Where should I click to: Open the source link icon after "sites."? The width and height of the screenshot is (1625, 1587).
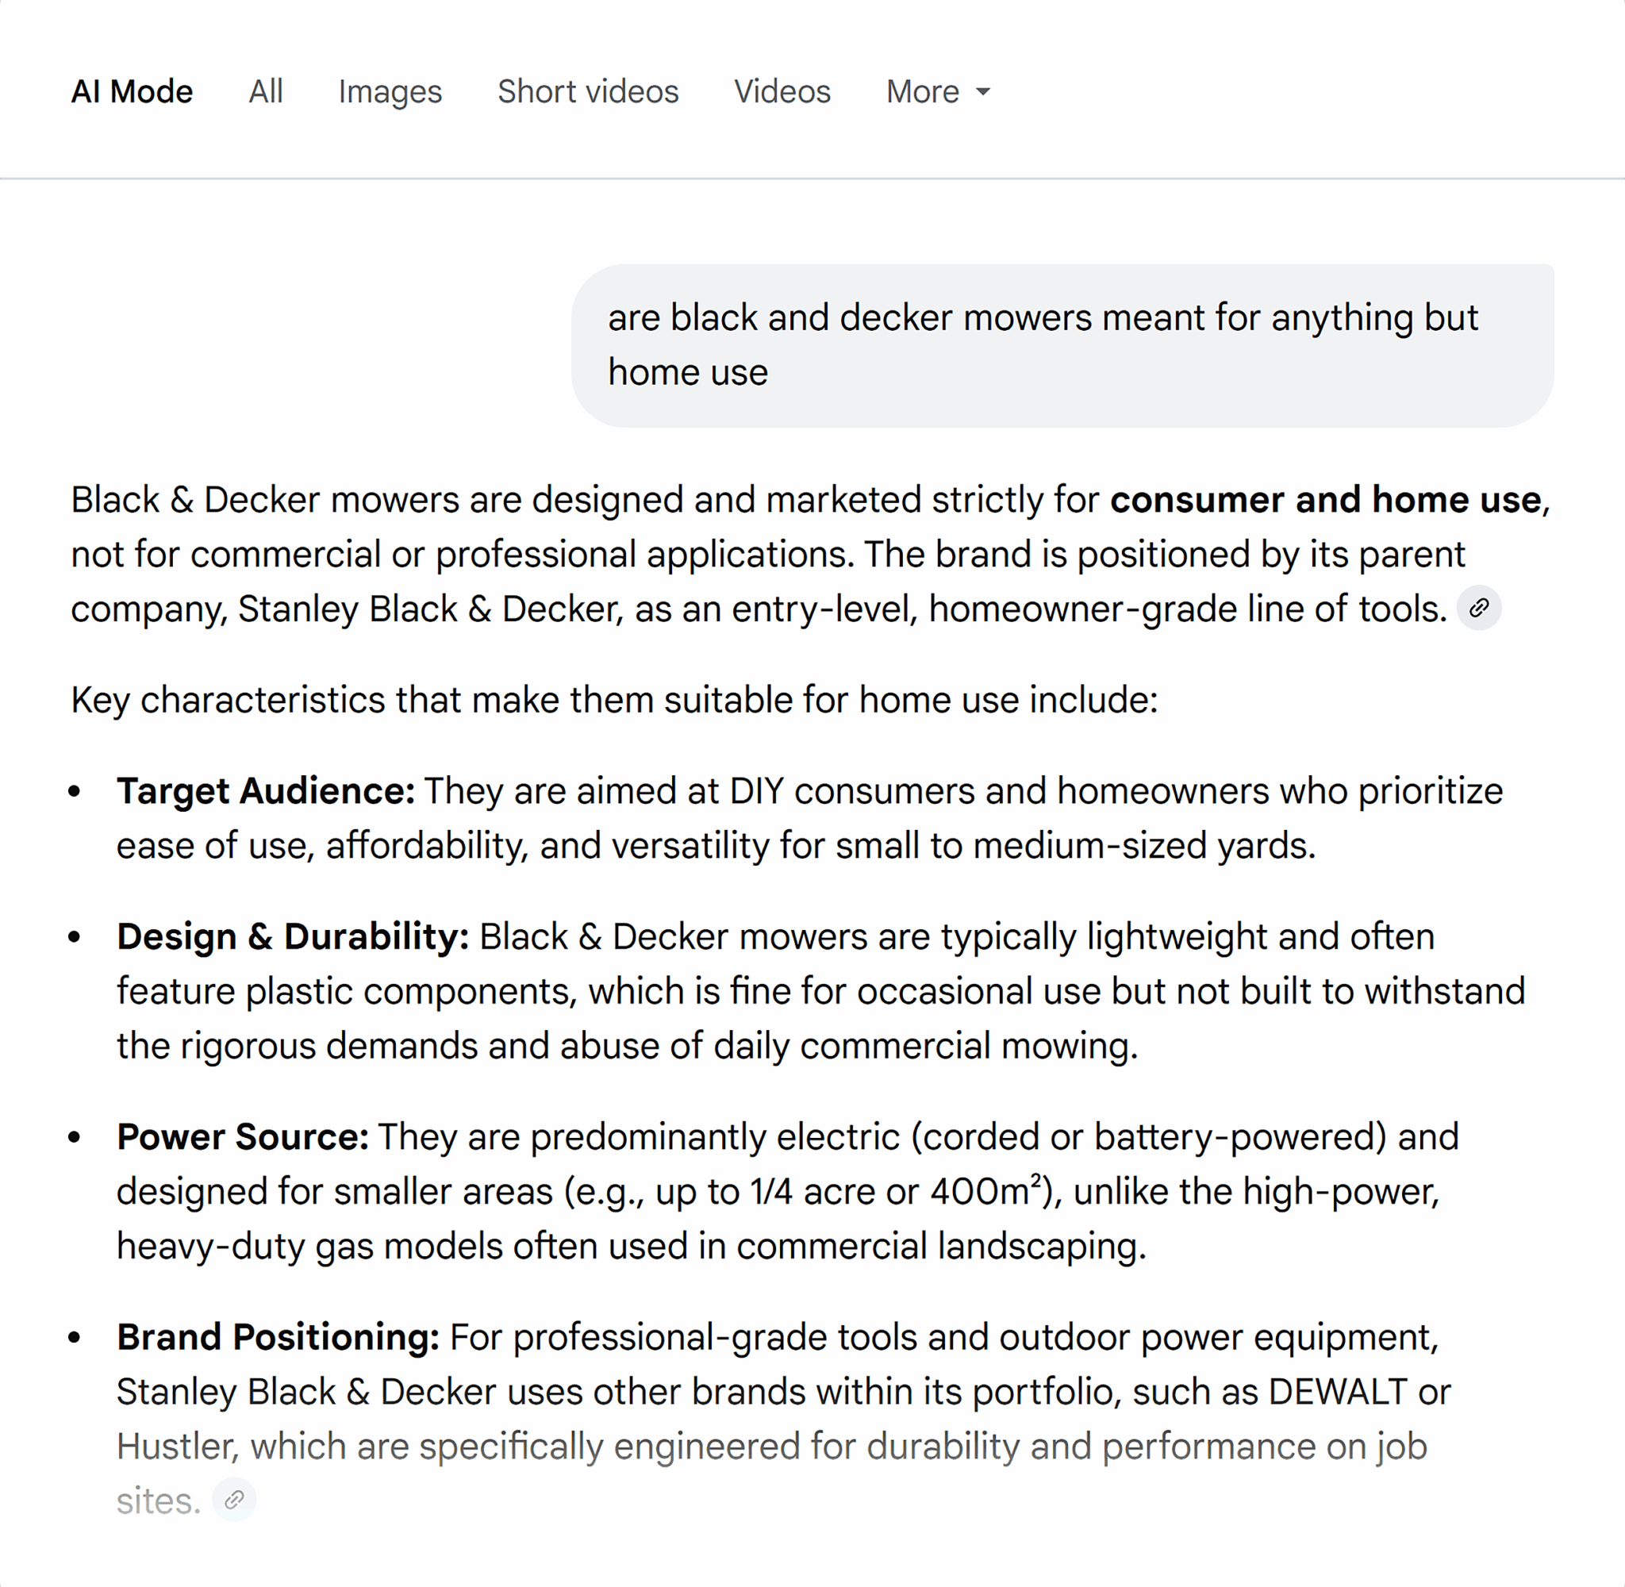234,1500
